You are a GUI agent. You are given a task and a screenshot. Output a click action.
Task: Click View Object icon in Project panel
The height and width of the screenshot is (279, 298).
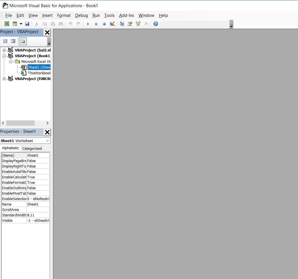13,41
